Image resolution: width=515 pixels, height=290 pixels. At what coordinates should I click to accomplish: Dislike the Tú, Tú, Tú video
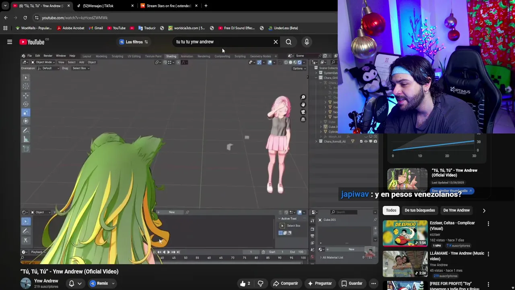click(260, 284)
